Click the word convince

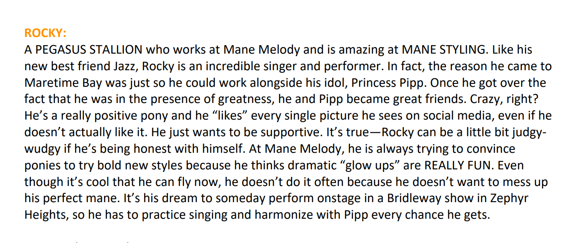487,149
